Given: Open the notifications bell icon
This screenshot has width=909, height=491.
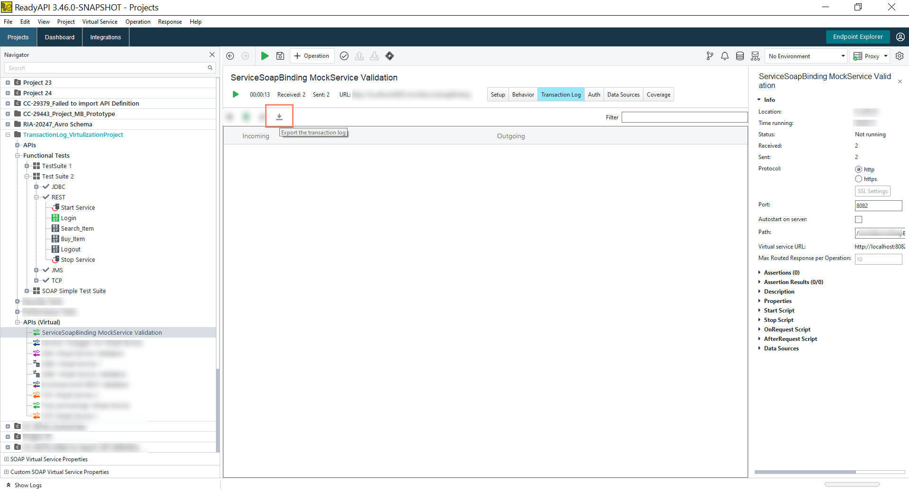Looking at the screenshot, I should [725, 56].
